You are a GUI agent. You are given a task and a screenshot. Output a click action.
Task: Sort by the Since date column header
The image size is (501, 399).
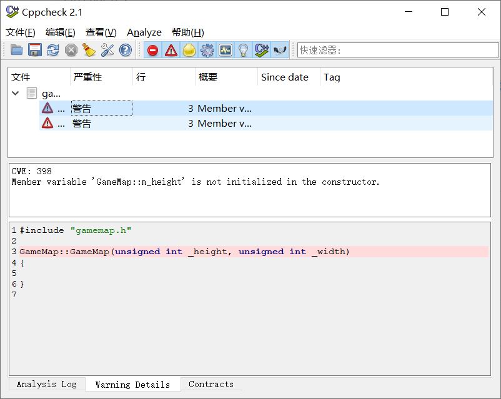(x=289, y=77)
